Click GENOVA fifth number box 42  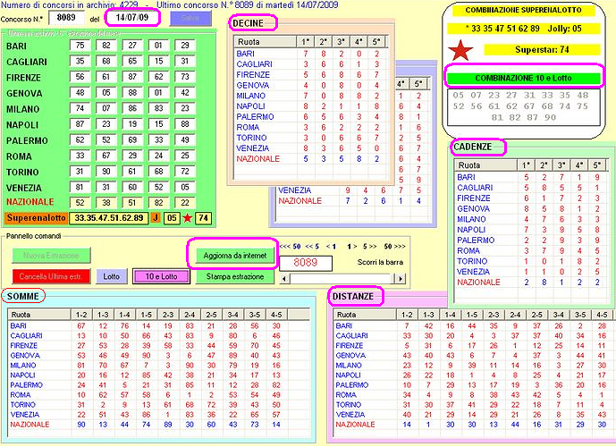(x=185, y=93)
